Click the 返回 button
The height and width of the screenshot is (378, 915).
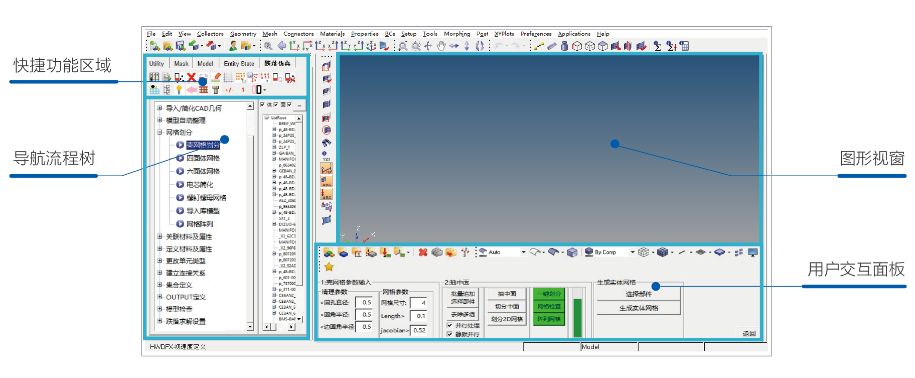(x=749, y=334)
